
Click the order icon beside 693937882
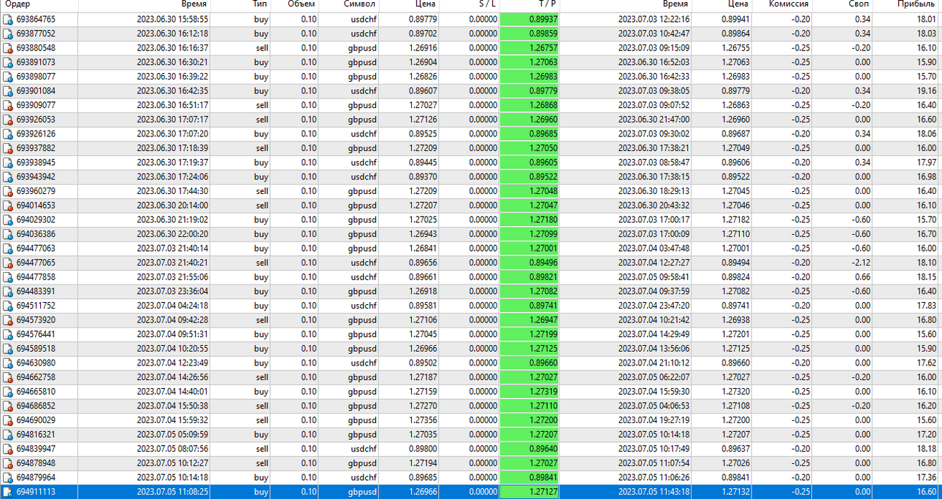pos(8,148)
